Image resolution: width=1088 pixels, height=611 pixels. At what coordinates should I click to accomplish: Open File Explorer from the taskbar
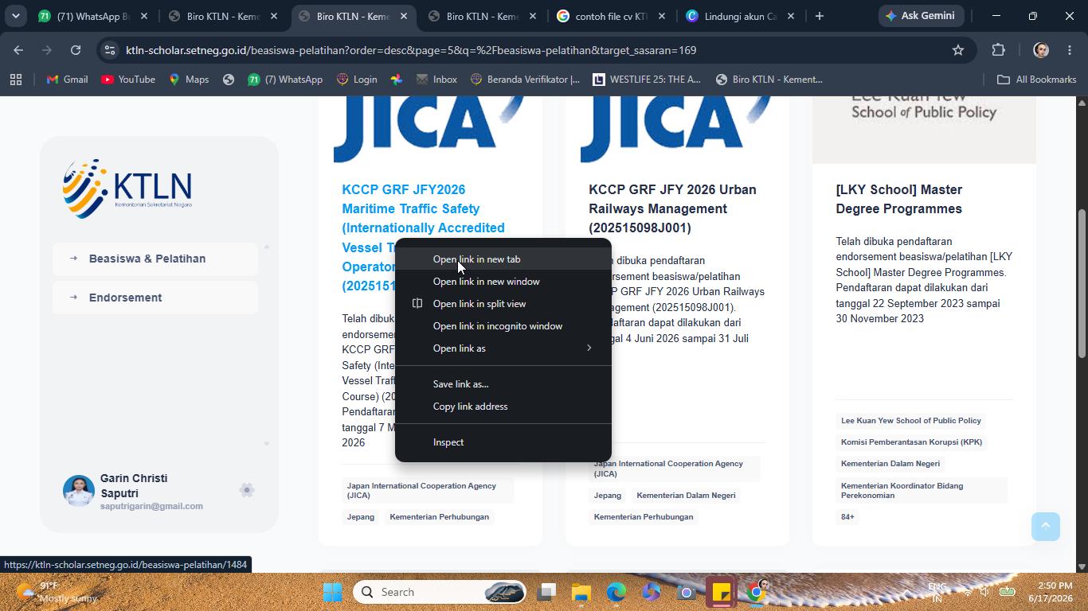coord(581,592)
